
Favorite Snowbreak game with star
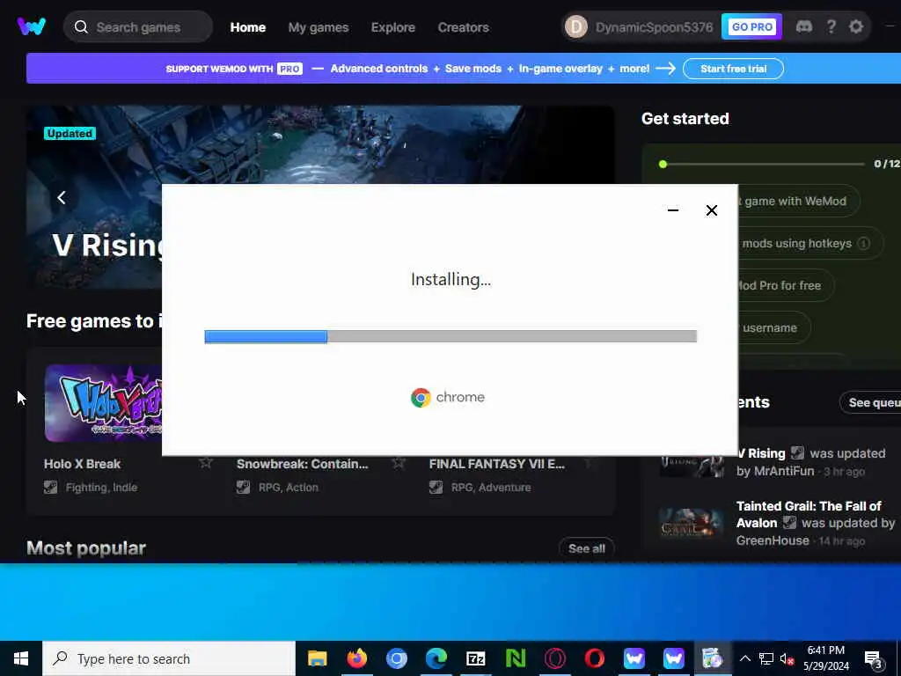(x=399, y=463)
